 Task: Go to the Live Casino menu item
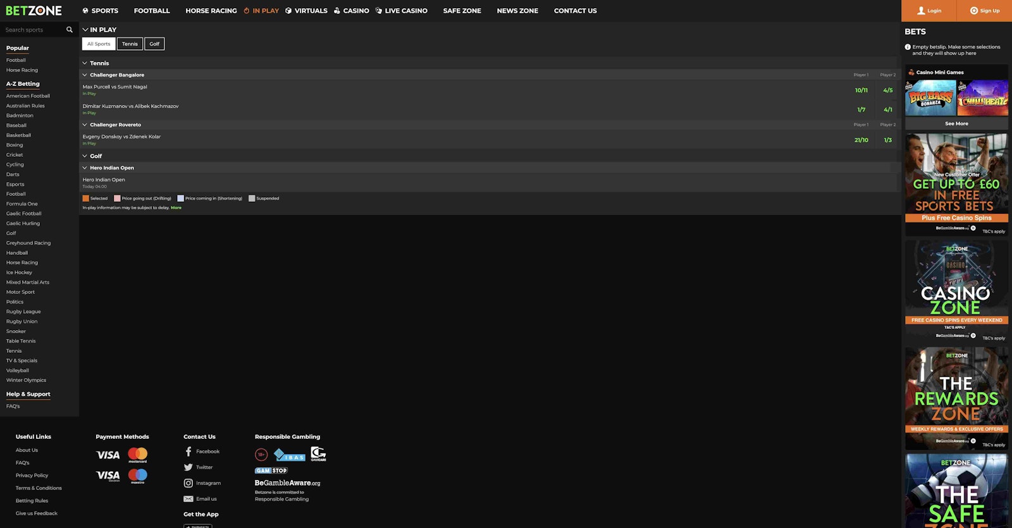405,11
